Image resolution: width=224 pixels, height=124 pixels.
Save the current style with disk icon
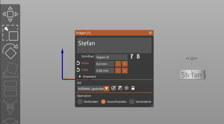(120, 88)
